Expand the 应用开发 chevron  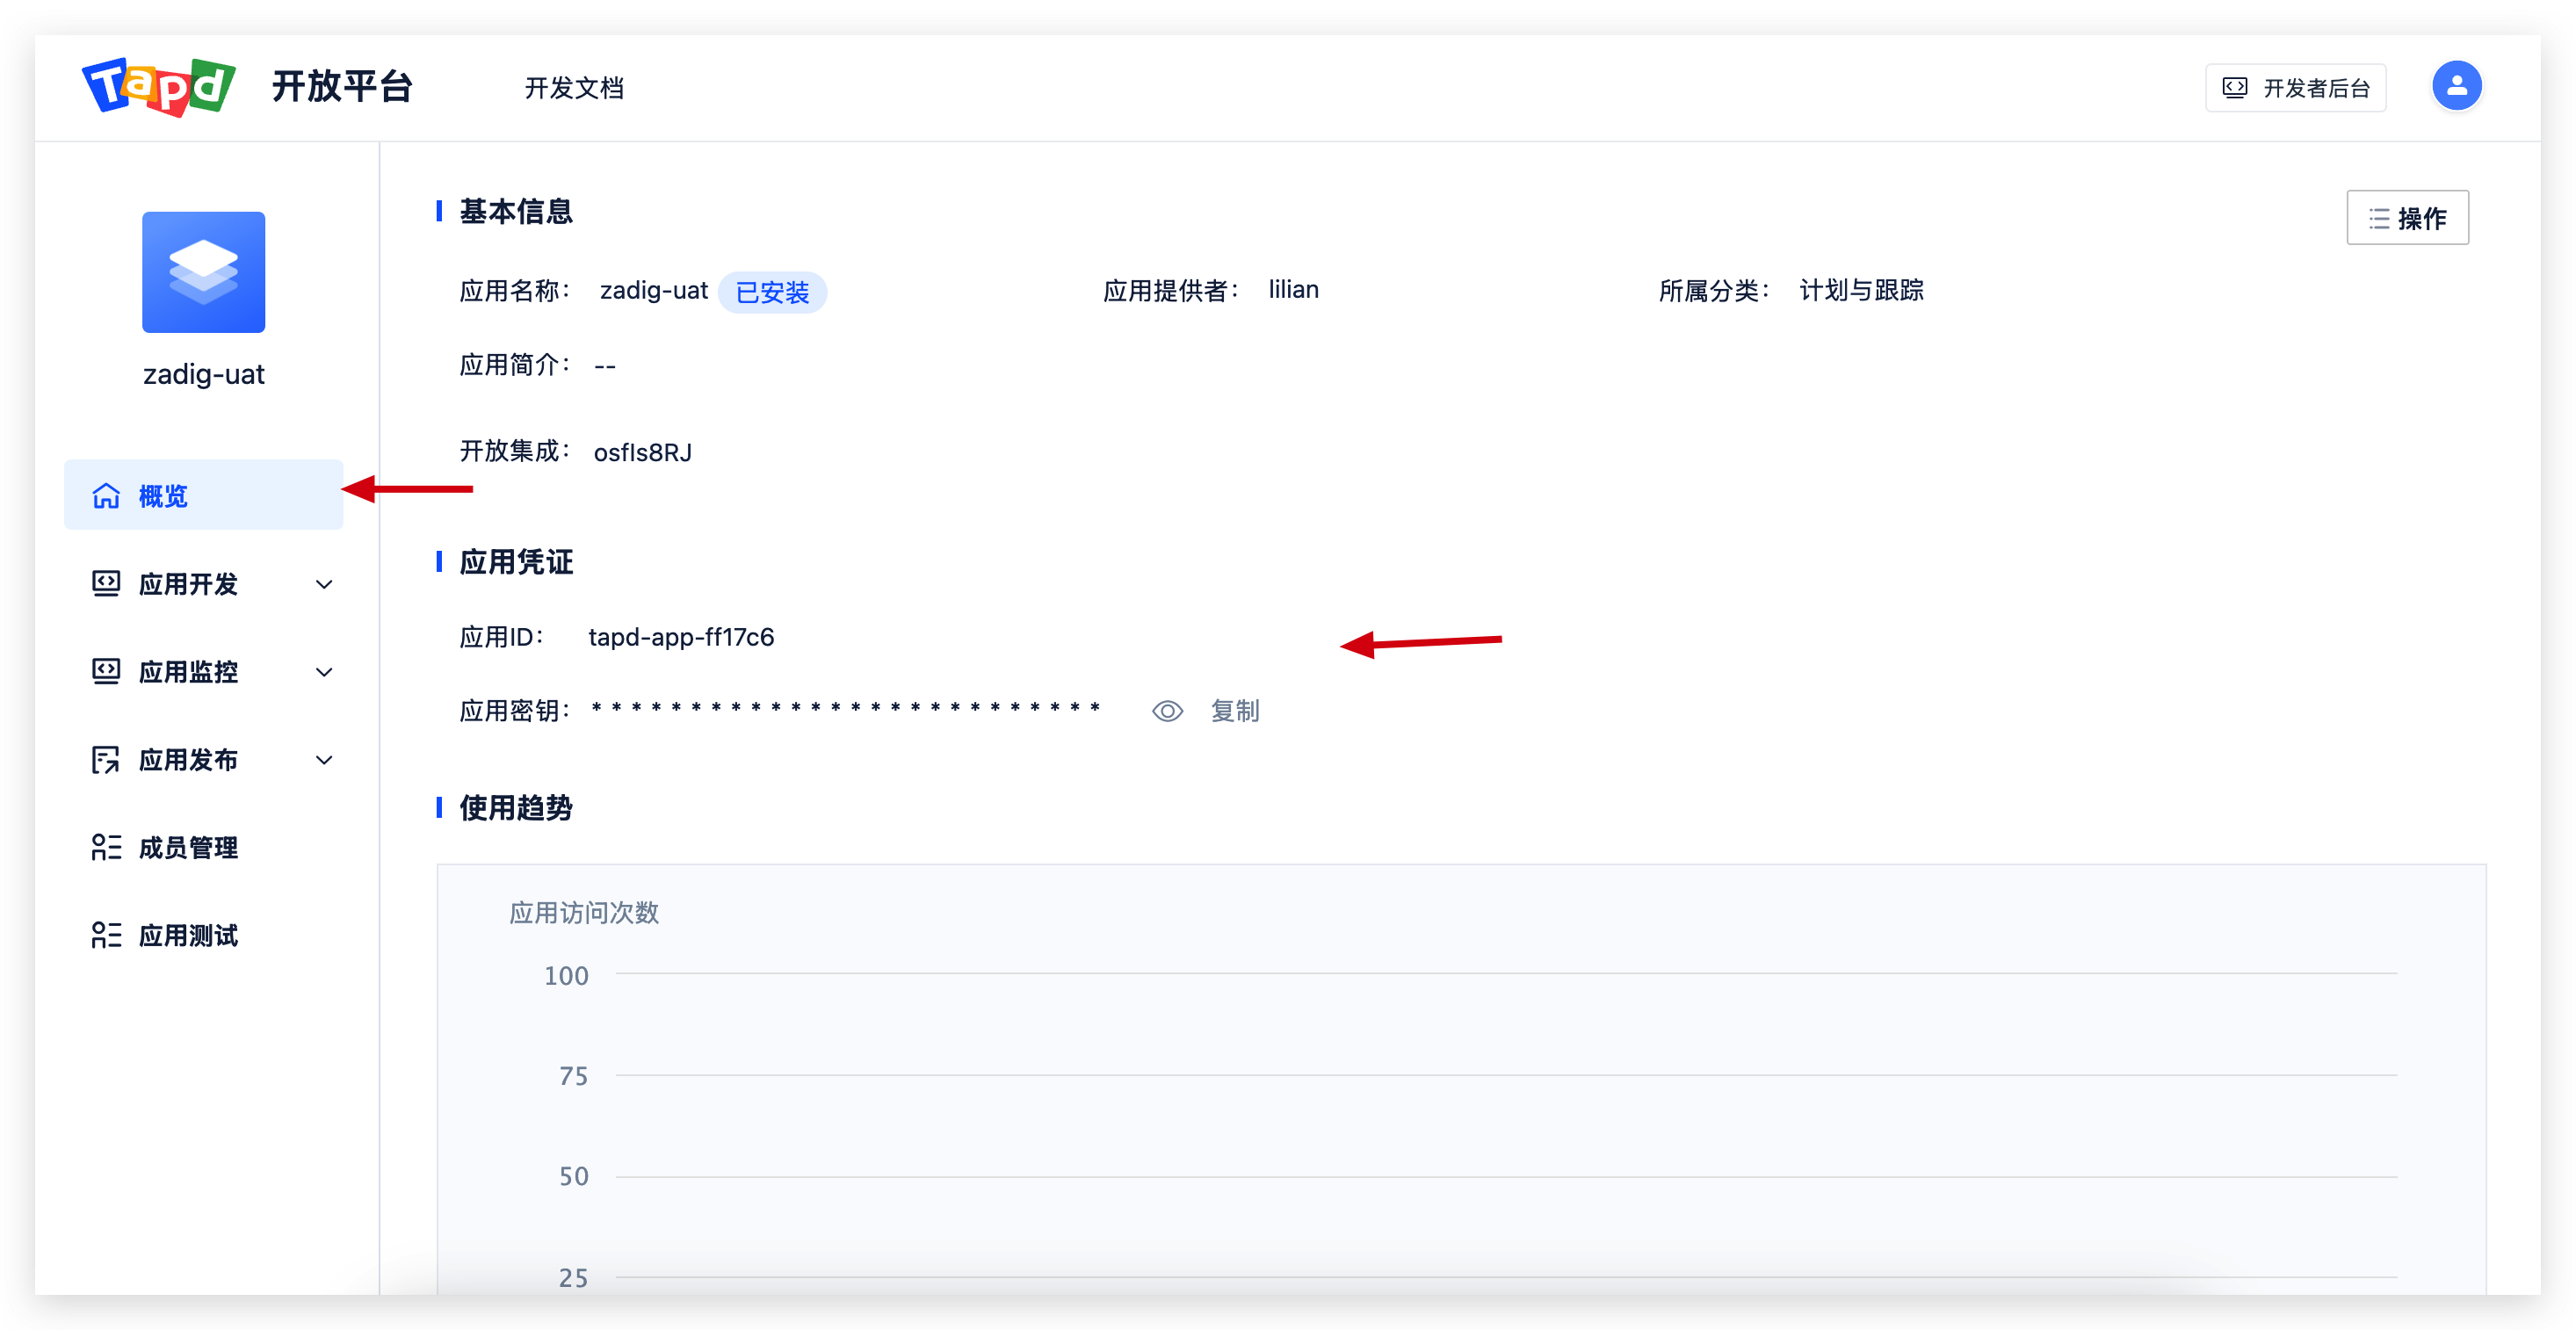[324, 584]
